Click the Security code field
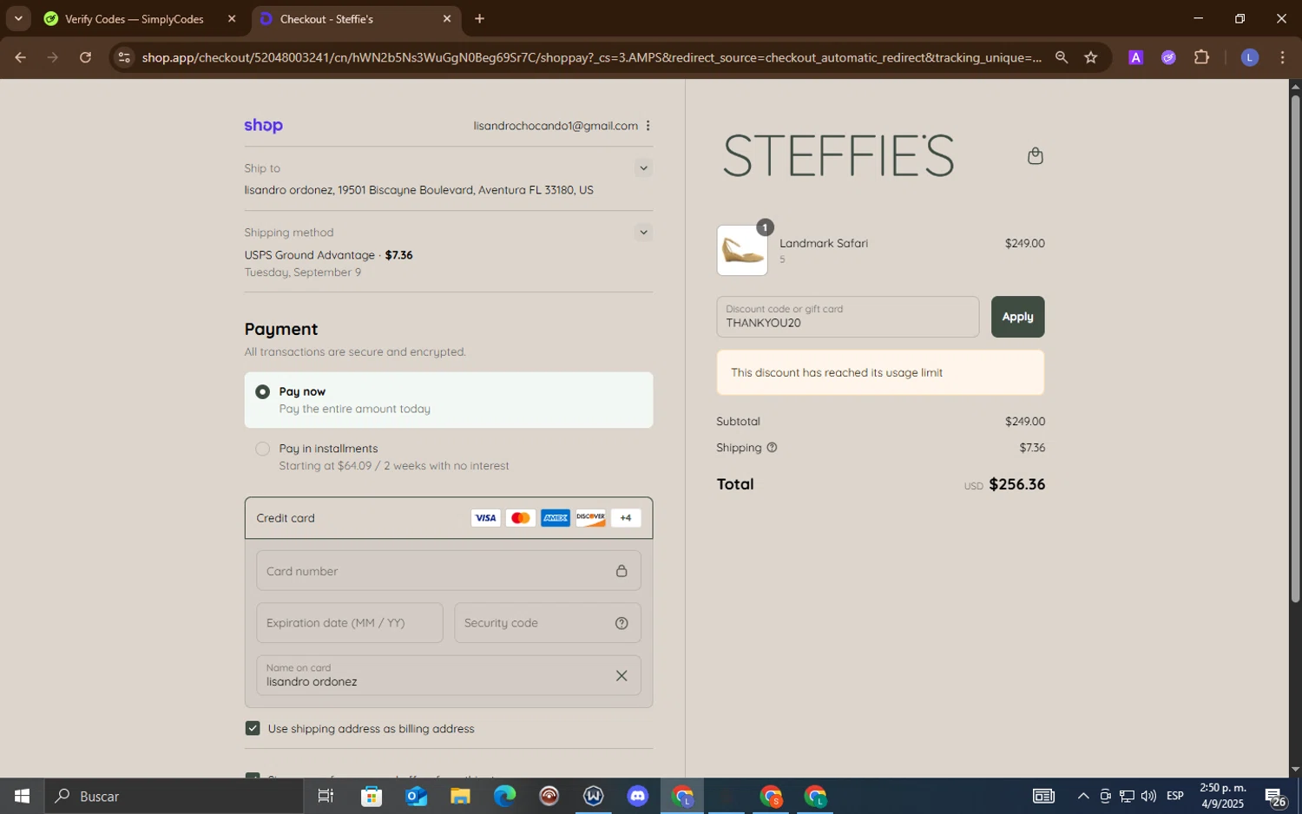This screenshot has height=814, width=1302. coord(548,623)
